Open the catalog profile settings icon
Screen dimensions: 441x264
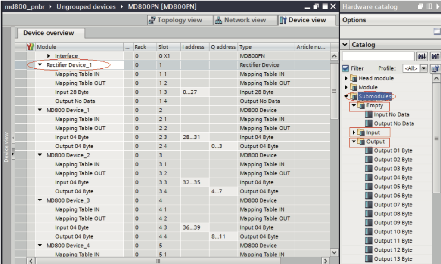pos(435,68)
